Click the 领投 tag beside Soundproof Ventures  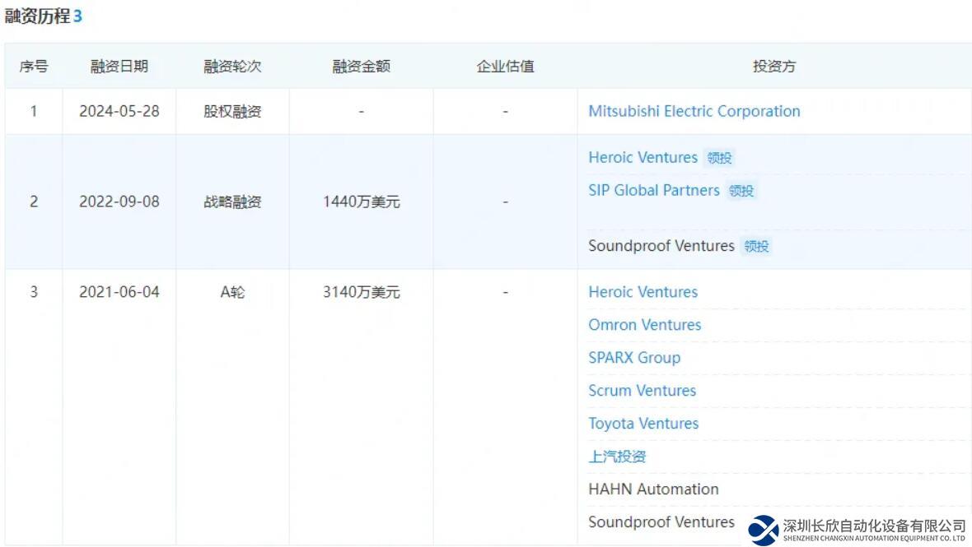[756, 247]
